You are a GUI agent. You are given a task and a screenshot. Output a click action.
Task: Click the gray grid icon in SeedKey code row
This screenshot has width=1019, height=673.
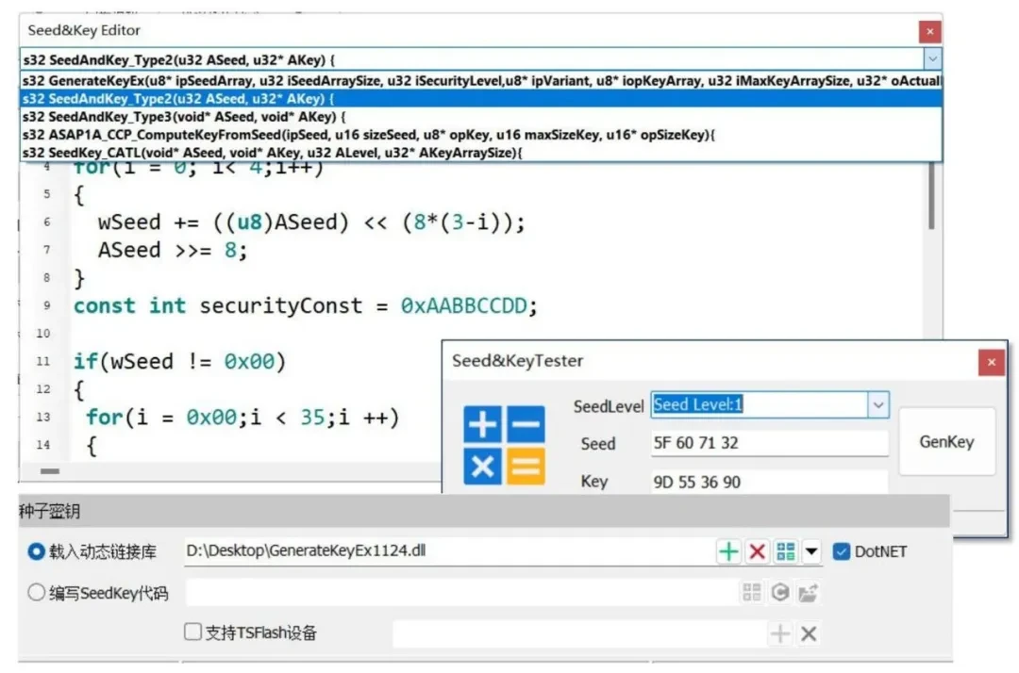pos(751,592)
